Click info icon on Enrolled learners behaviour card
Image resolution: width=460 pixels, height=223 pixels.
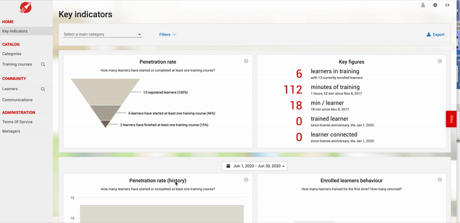(x=440, y=180)
